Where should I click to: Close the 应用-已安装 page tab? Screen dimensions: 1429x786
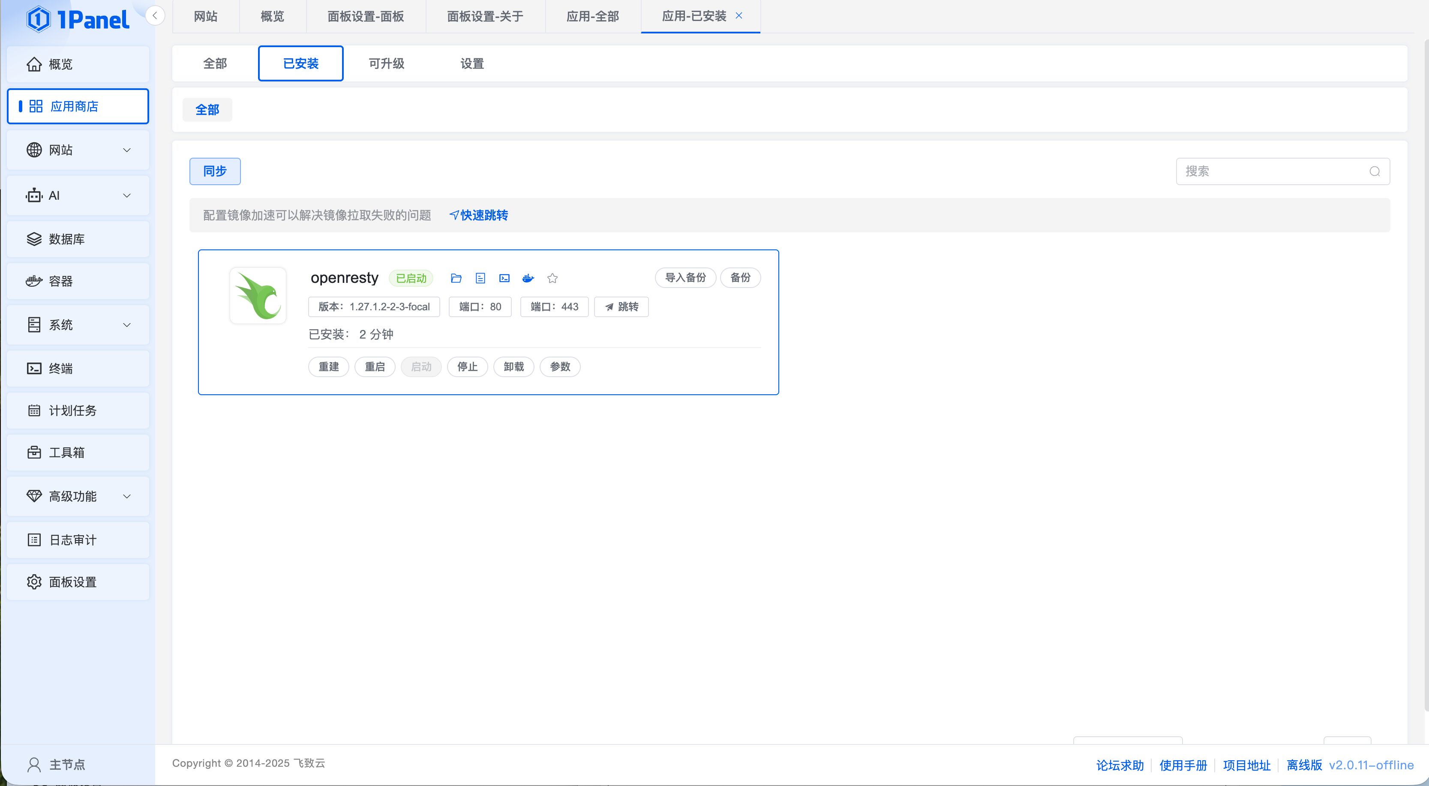click(x=739, y=15)
